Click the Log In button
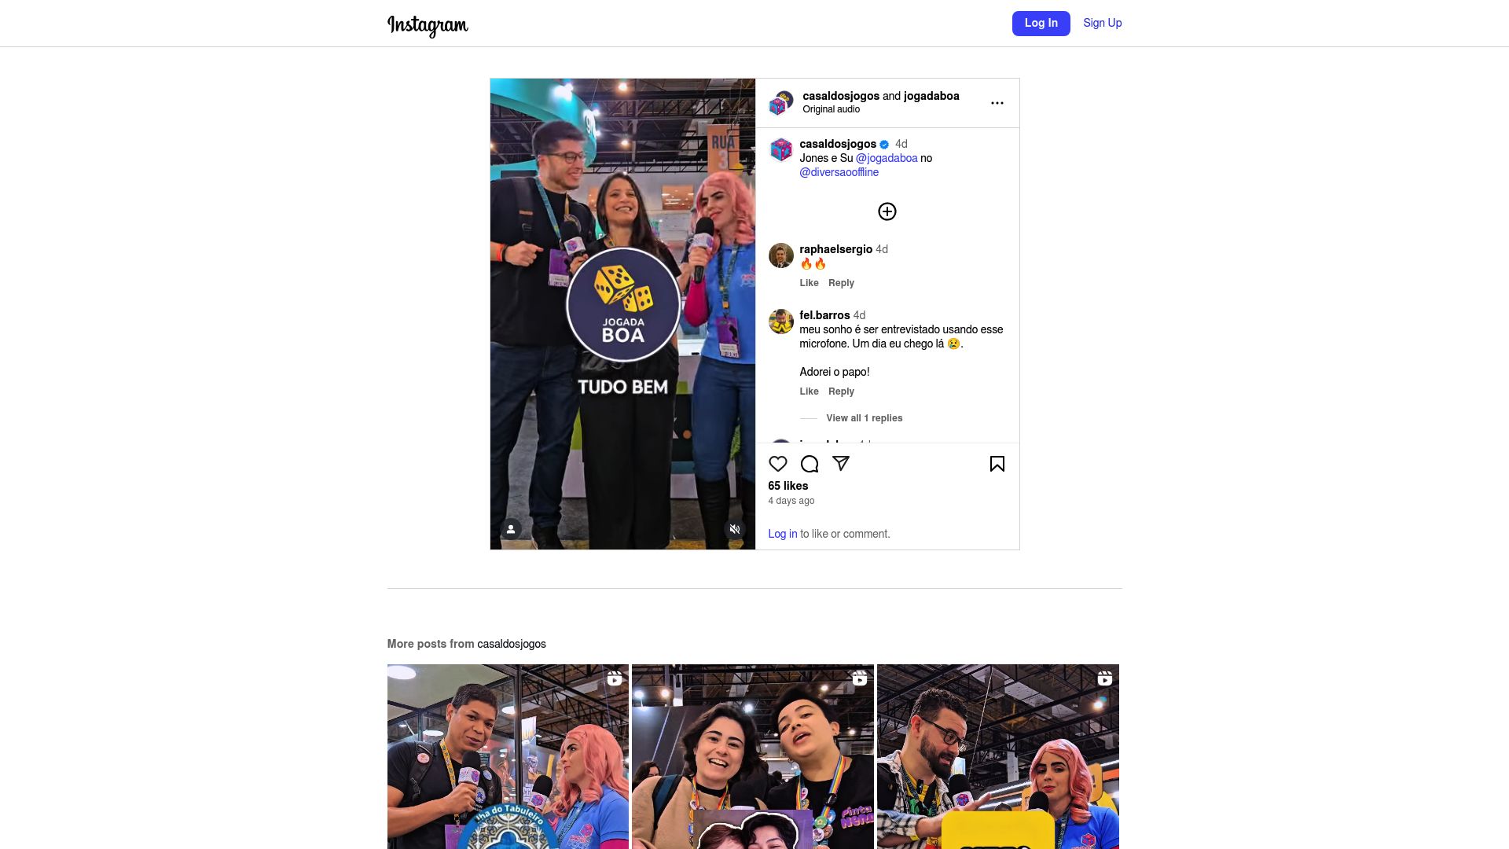 click(x=1041, y=24)
